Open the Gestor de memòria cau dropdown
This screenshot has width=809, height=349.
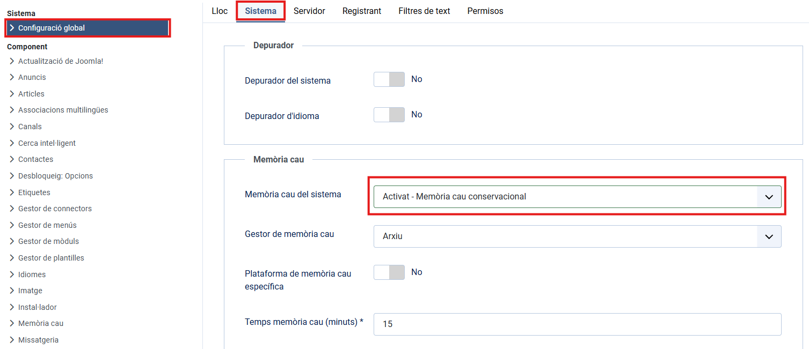click(x=577, y=236)
